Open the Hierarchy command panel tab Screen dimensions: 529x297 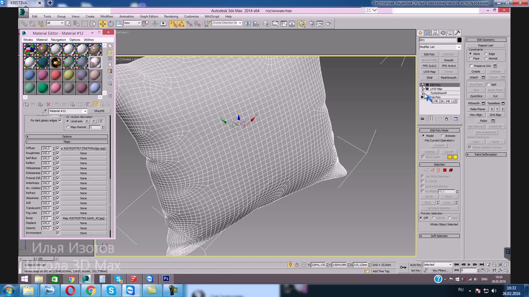(436, 33)
